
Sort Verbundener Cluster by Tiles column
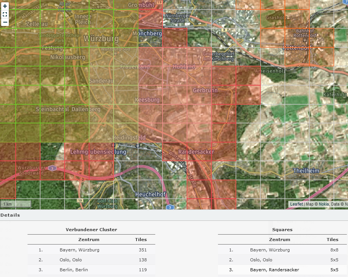[x=141, y=240]
